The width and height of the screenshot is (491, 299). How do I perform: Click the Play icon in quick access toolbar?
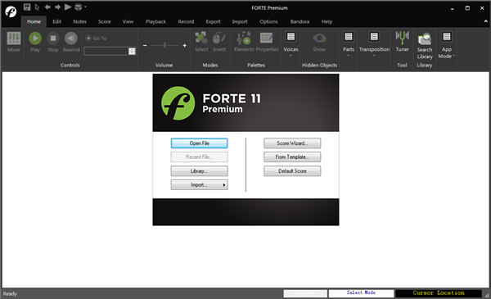click(68, 7)
